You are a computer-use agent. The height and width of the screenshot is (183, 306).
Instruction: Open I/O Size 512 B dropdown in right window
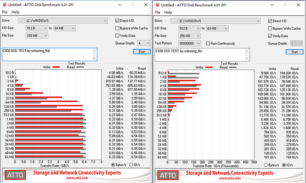(x=190, y=28)
